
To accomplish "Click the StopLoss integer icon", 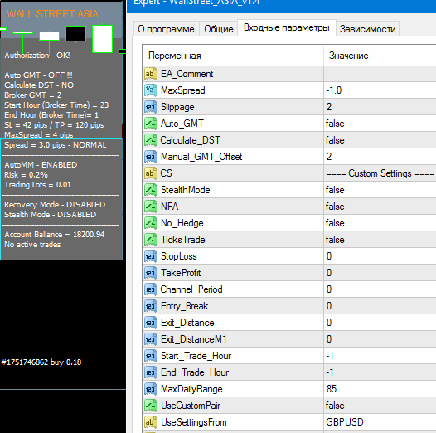I will tap(151, 256).
